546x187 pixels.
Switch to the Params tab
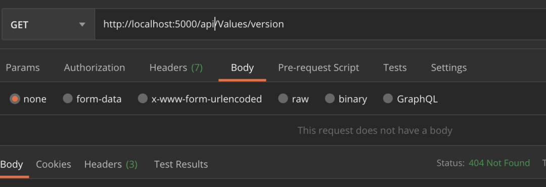click(x=23, y=68)
